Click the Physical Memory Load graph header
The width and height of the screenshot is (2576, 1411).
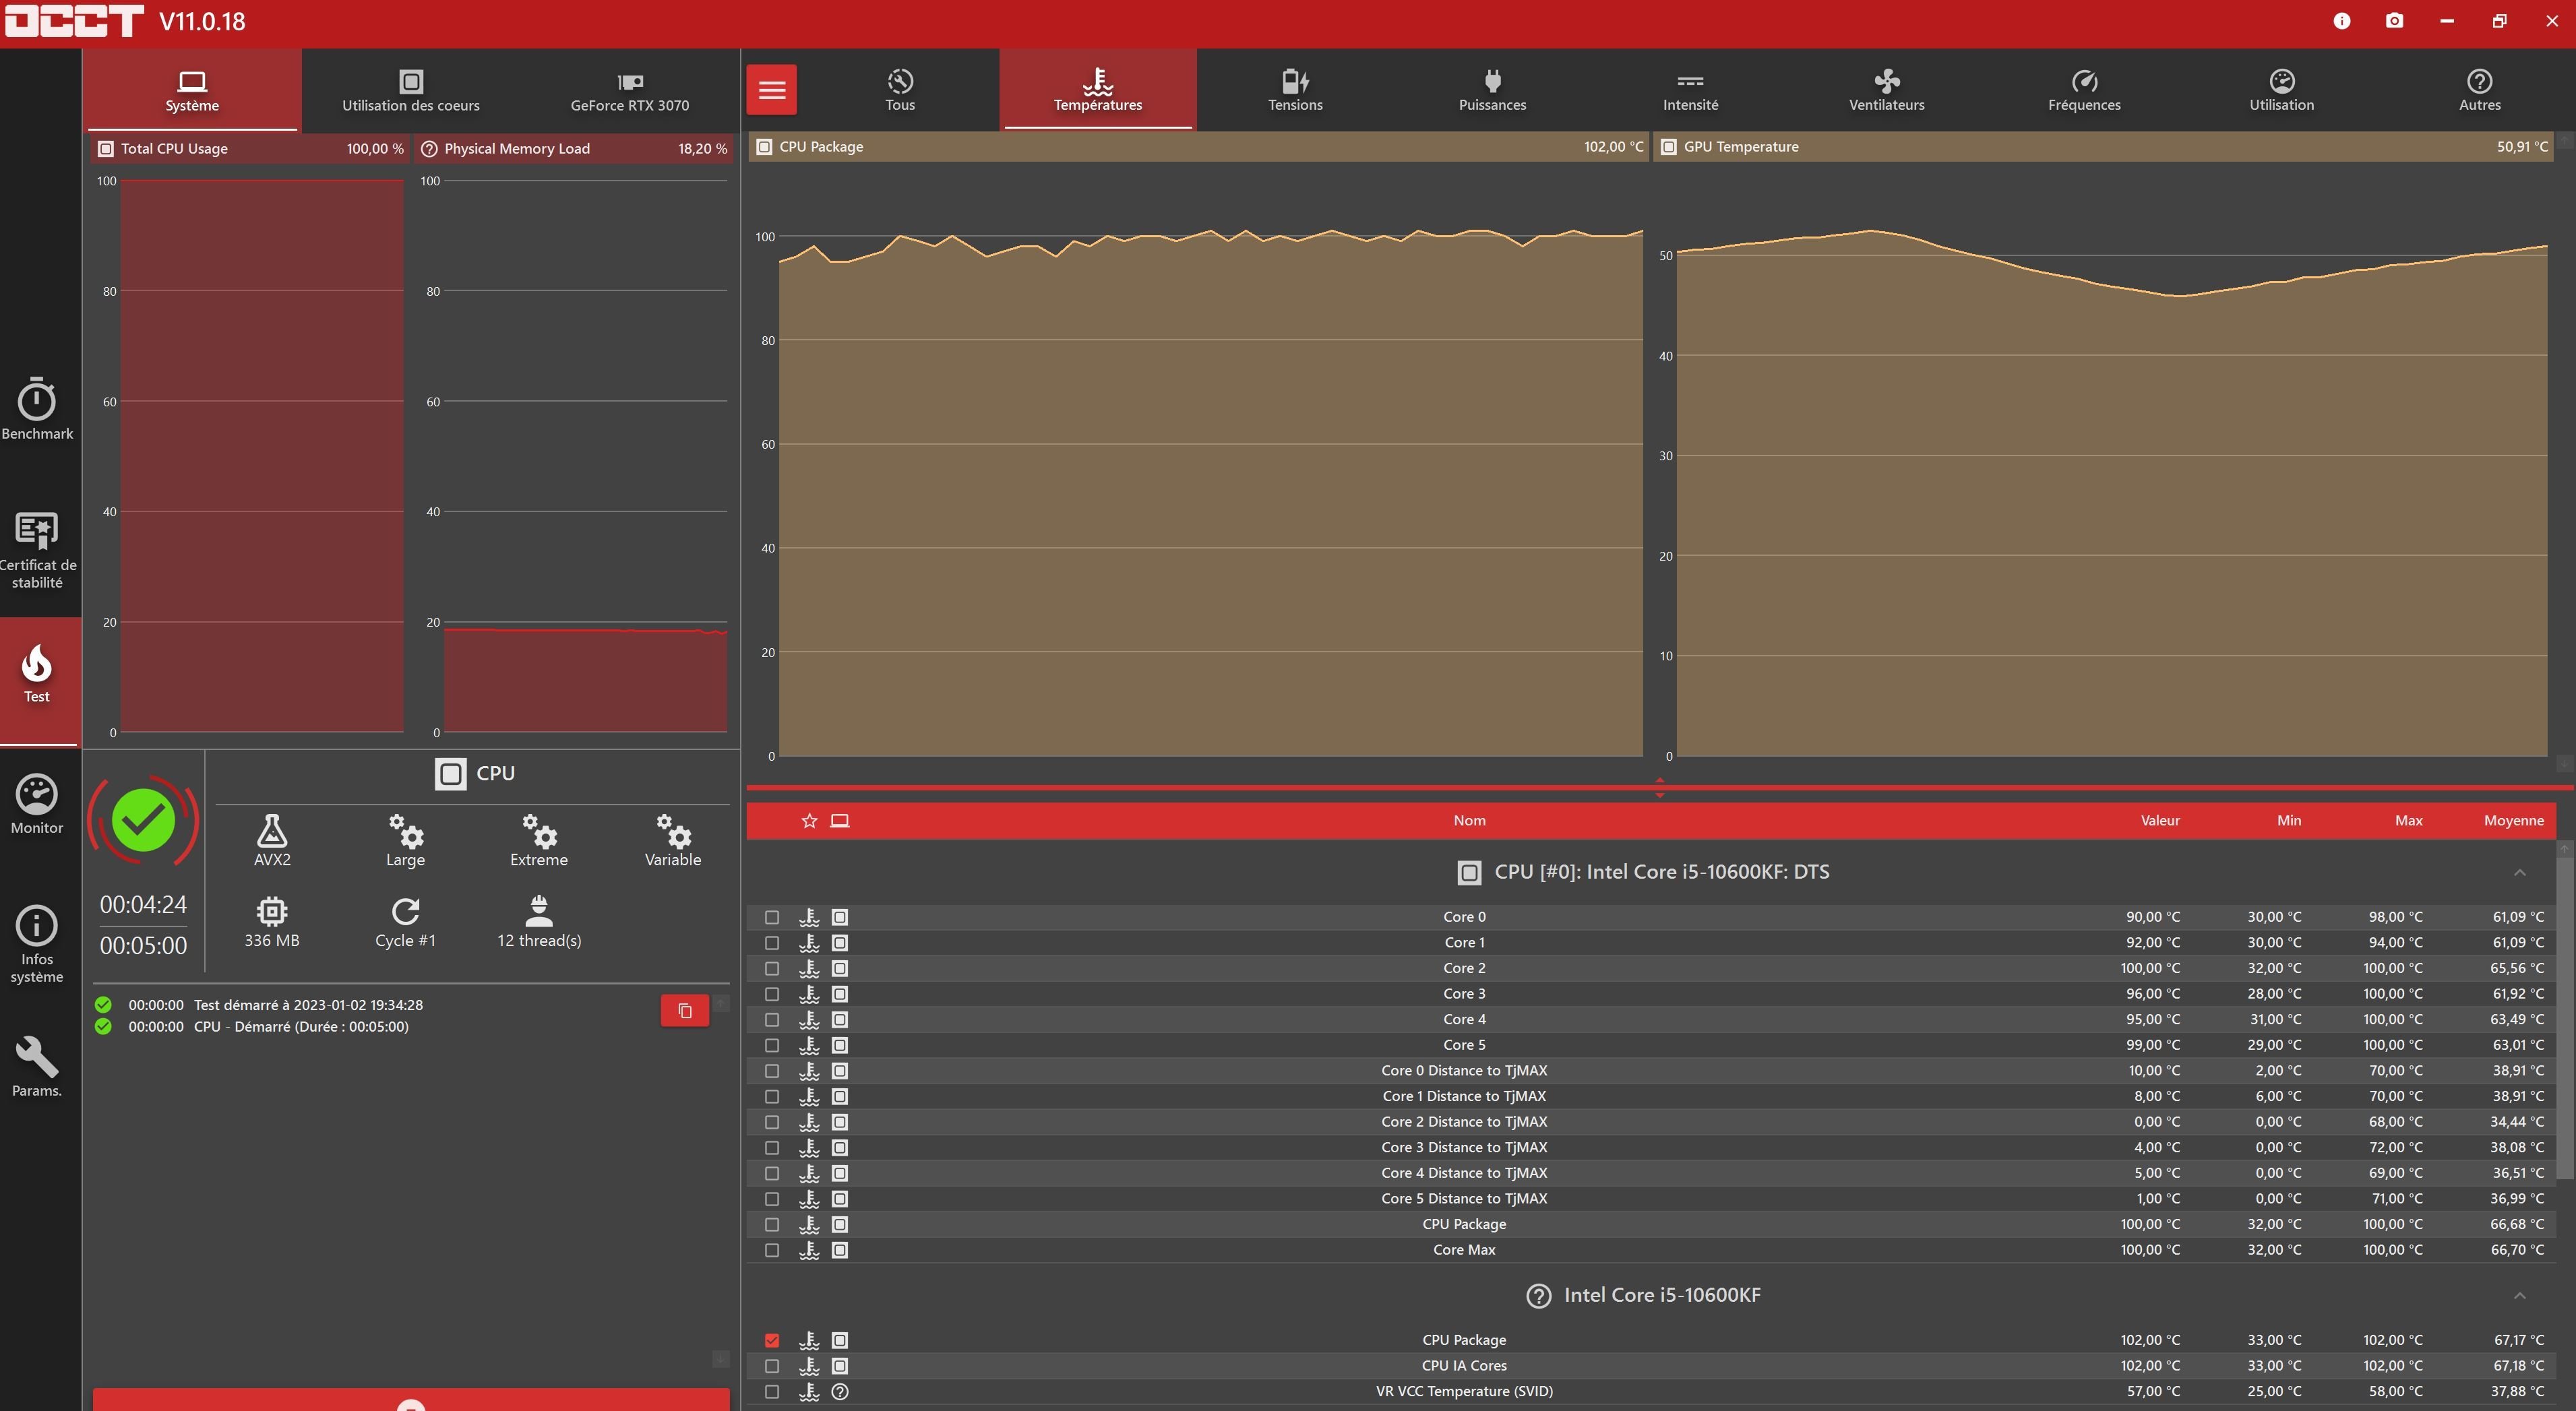coord(574,148)
